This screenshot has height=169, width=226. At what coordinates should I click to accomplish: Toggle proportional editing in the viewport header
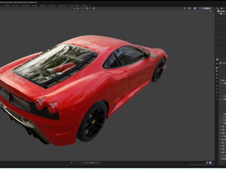coord(94,8)
